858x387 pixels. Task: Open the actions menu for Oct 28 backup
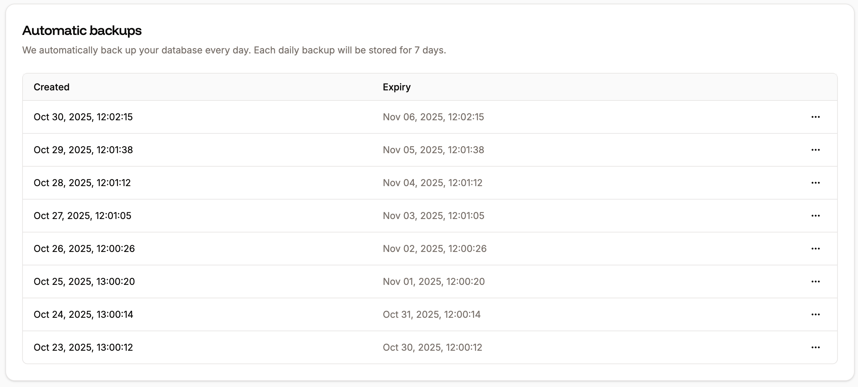[x=816, y=182]
